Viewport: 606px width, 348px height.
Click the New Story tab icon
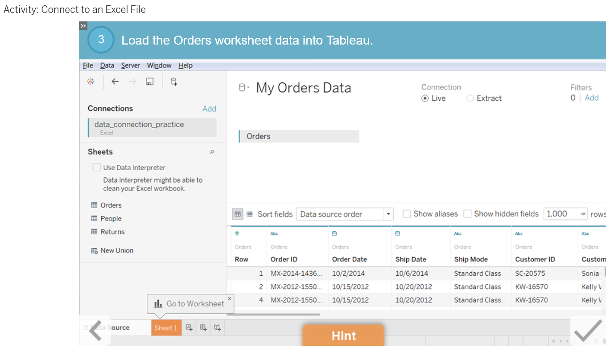pos(217,328)
